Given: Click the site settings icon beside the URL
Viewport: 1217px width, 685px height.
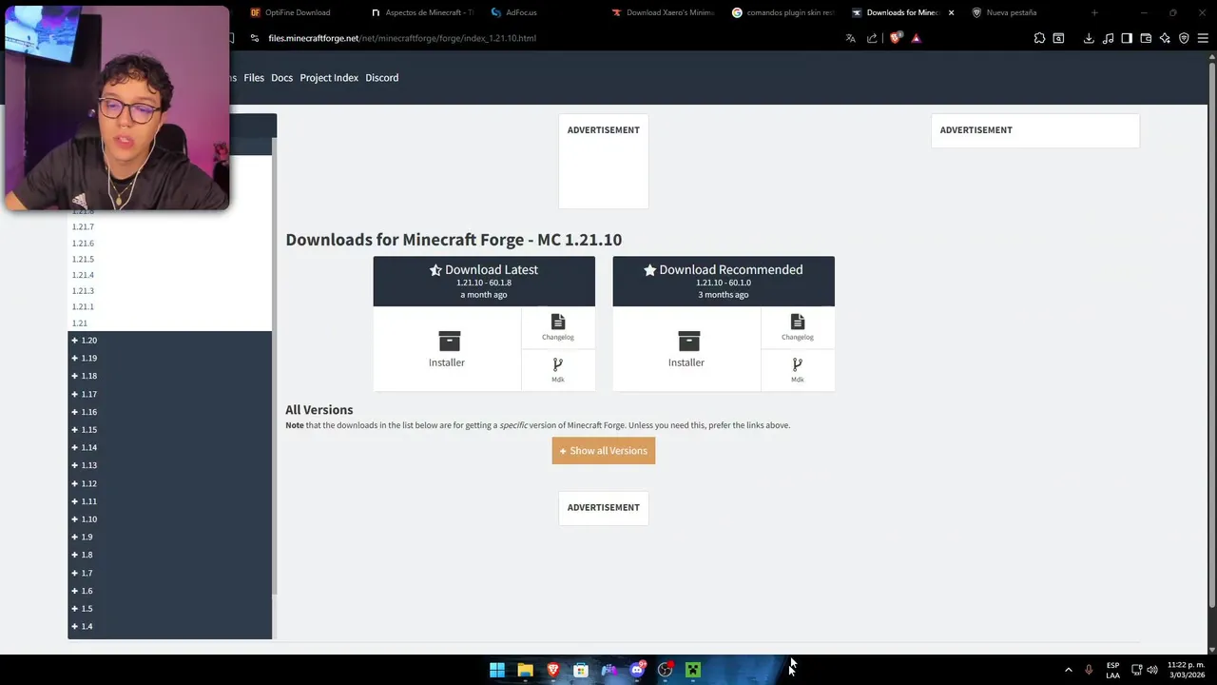Looking at the screenshot, I should [x=255, y=38].
